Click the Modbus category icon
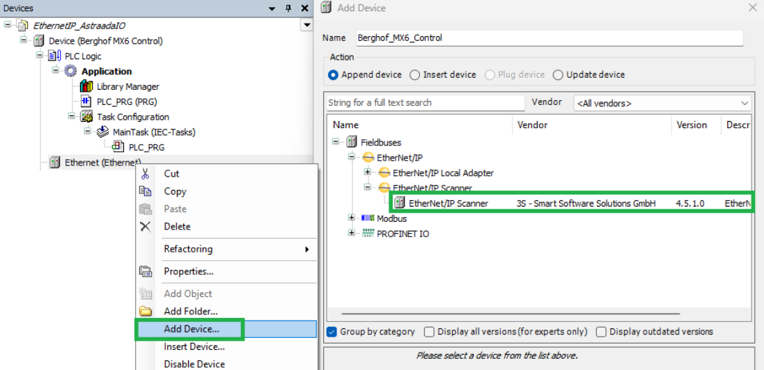Viewport: 764px width, 370px height. click(x=368, y=218)
